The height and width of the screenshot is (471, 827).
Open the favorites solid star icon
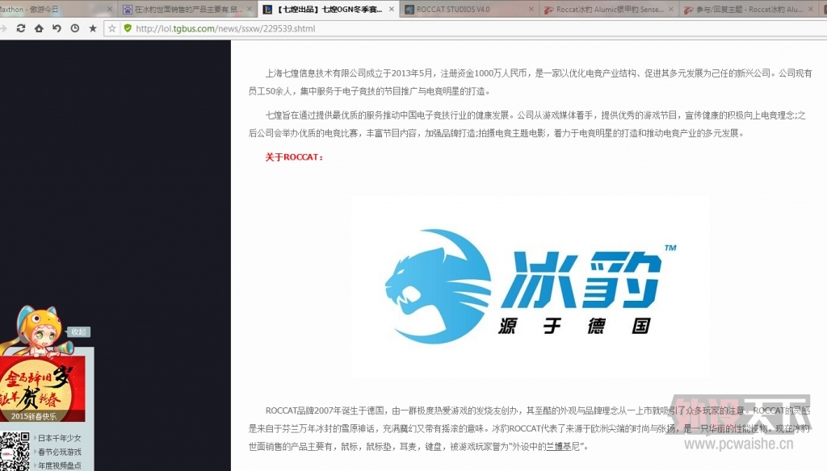click(x=93, y=28)
